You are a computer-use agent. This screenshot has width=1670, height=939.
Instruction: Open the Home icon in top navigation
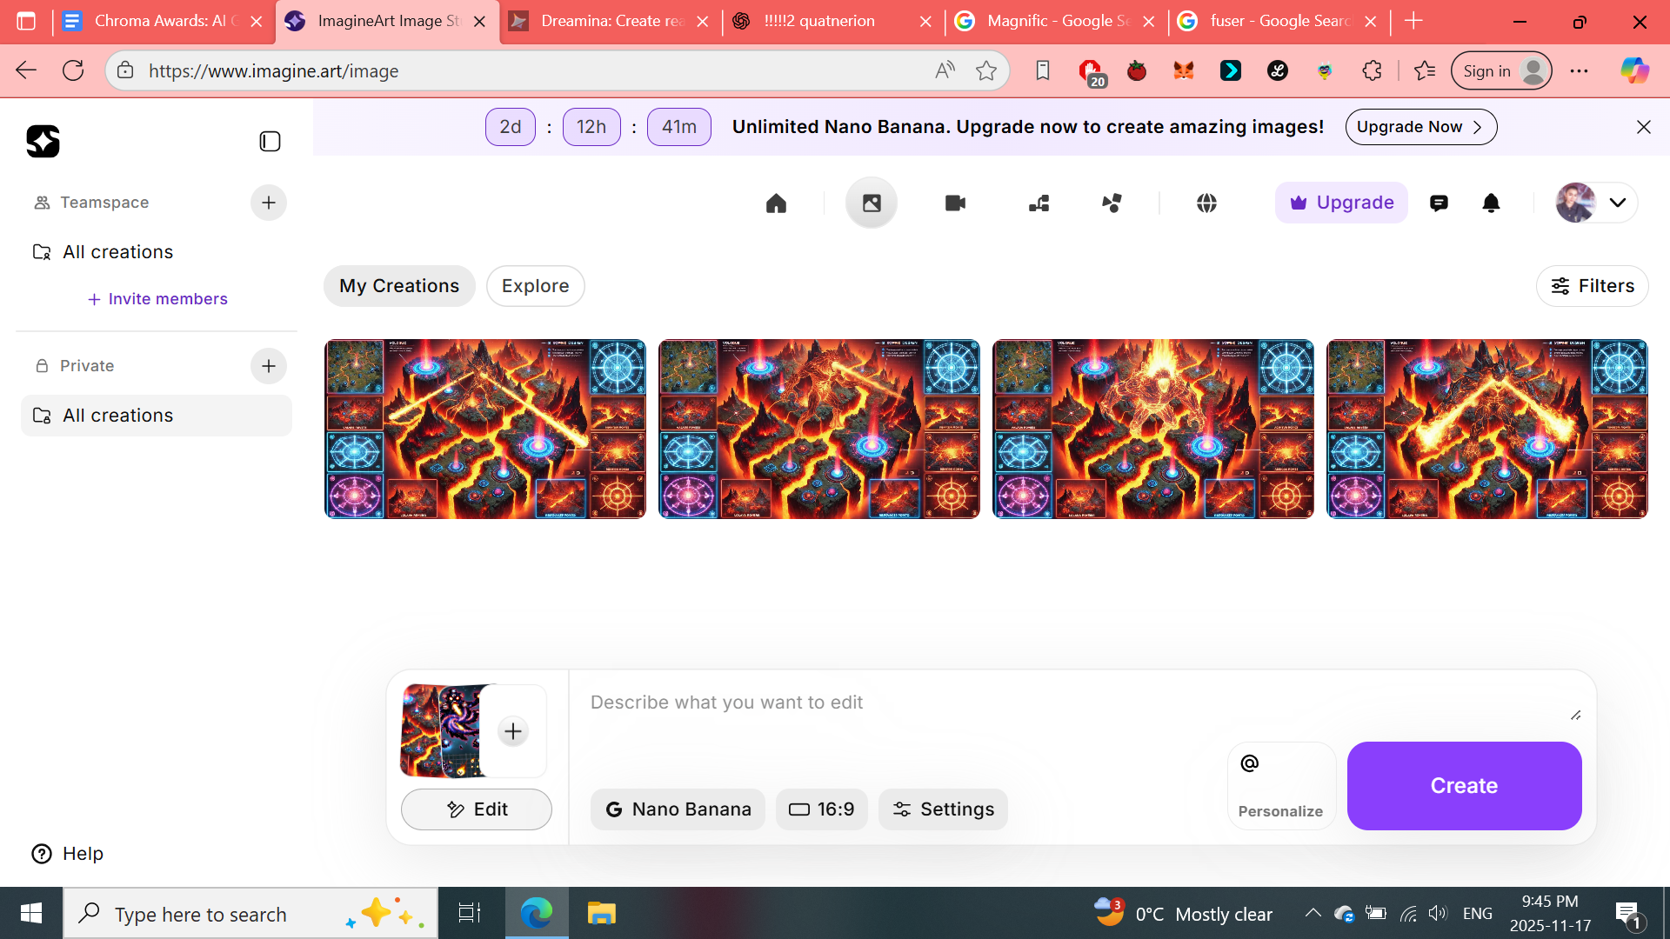pos(776,203)
